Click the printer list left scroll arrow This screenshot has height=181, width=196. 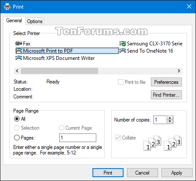[17, 71]
